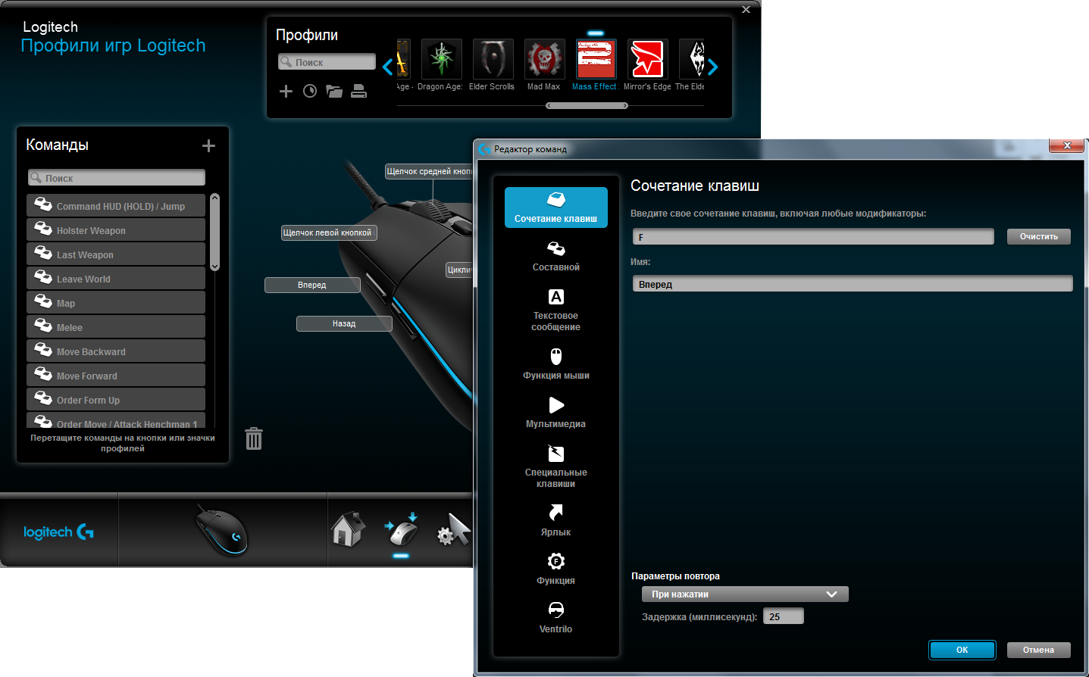Select the Move Forward command
The width and height of the screenshot is (1089, 677).
click(x=116, y=376)
